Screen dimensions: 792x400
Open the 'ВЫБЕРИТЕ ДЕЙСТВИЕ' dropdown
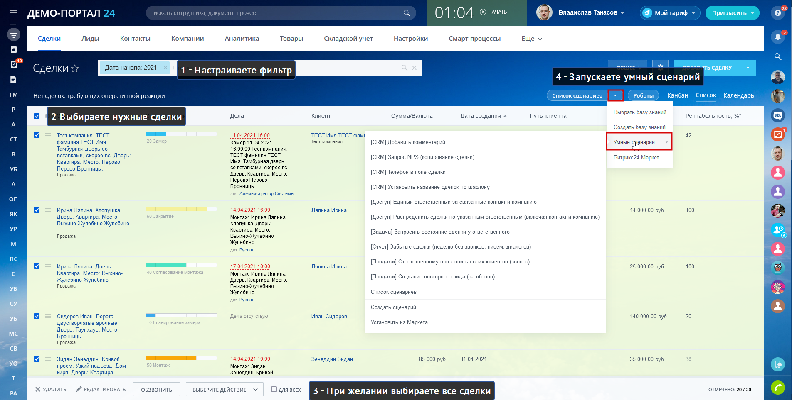(x=225, y=390)
